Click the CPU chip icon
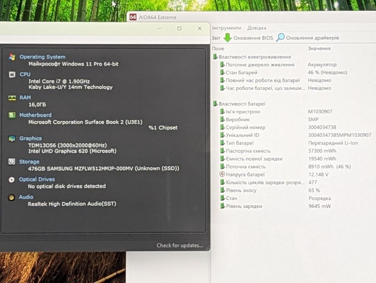Image resolution: width=376 pixels, height=283 pixels. point(12,75)
